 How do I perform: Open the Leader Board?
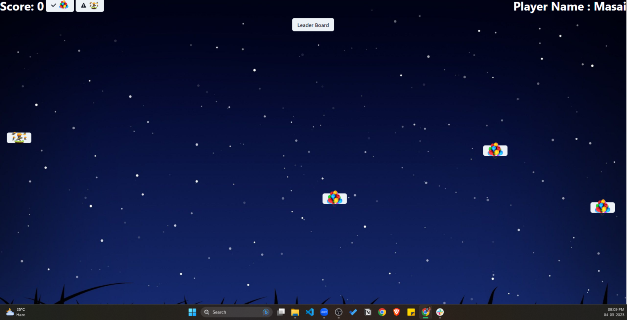[313, 24]
